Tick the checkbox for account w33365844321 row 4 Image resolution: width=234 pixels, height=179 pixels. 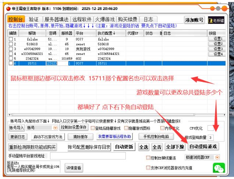(x=11, y=53)
